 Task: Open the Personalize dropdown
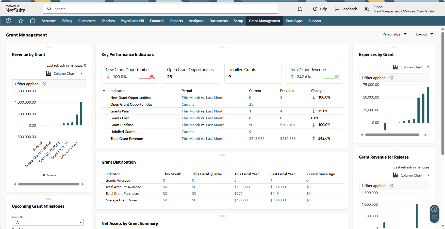click(x=394, y=34)
